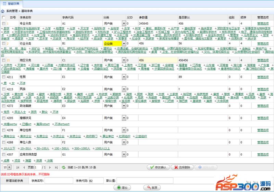Select the 基础字典 tab

click(x=13, y=3)
